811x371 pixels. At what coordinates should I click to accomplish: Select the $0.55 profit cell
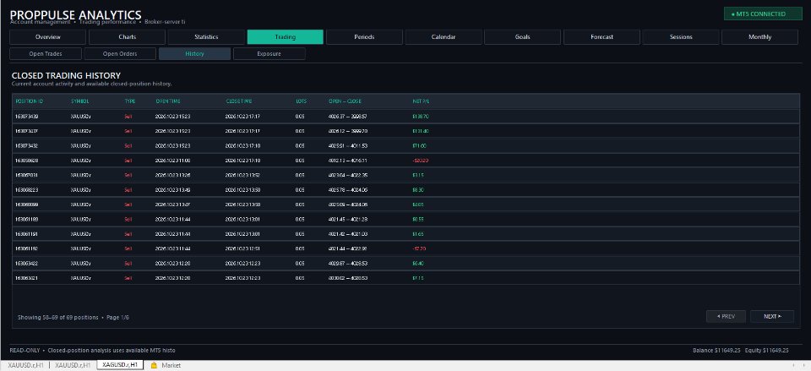[418, 220]
